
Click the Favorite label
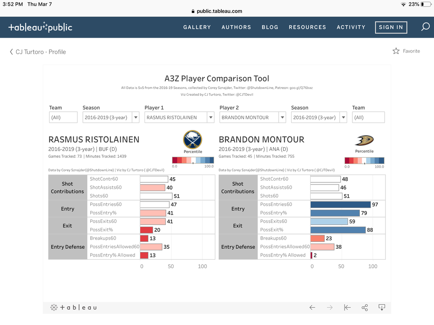[x=411, y=51]
